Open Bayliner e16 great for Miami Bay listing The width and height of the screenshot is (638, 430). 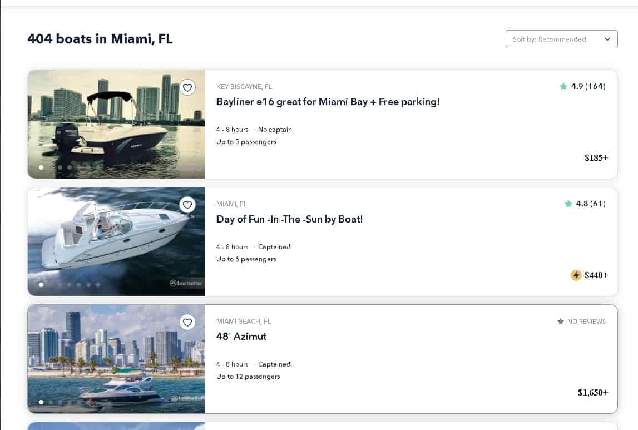328,102
